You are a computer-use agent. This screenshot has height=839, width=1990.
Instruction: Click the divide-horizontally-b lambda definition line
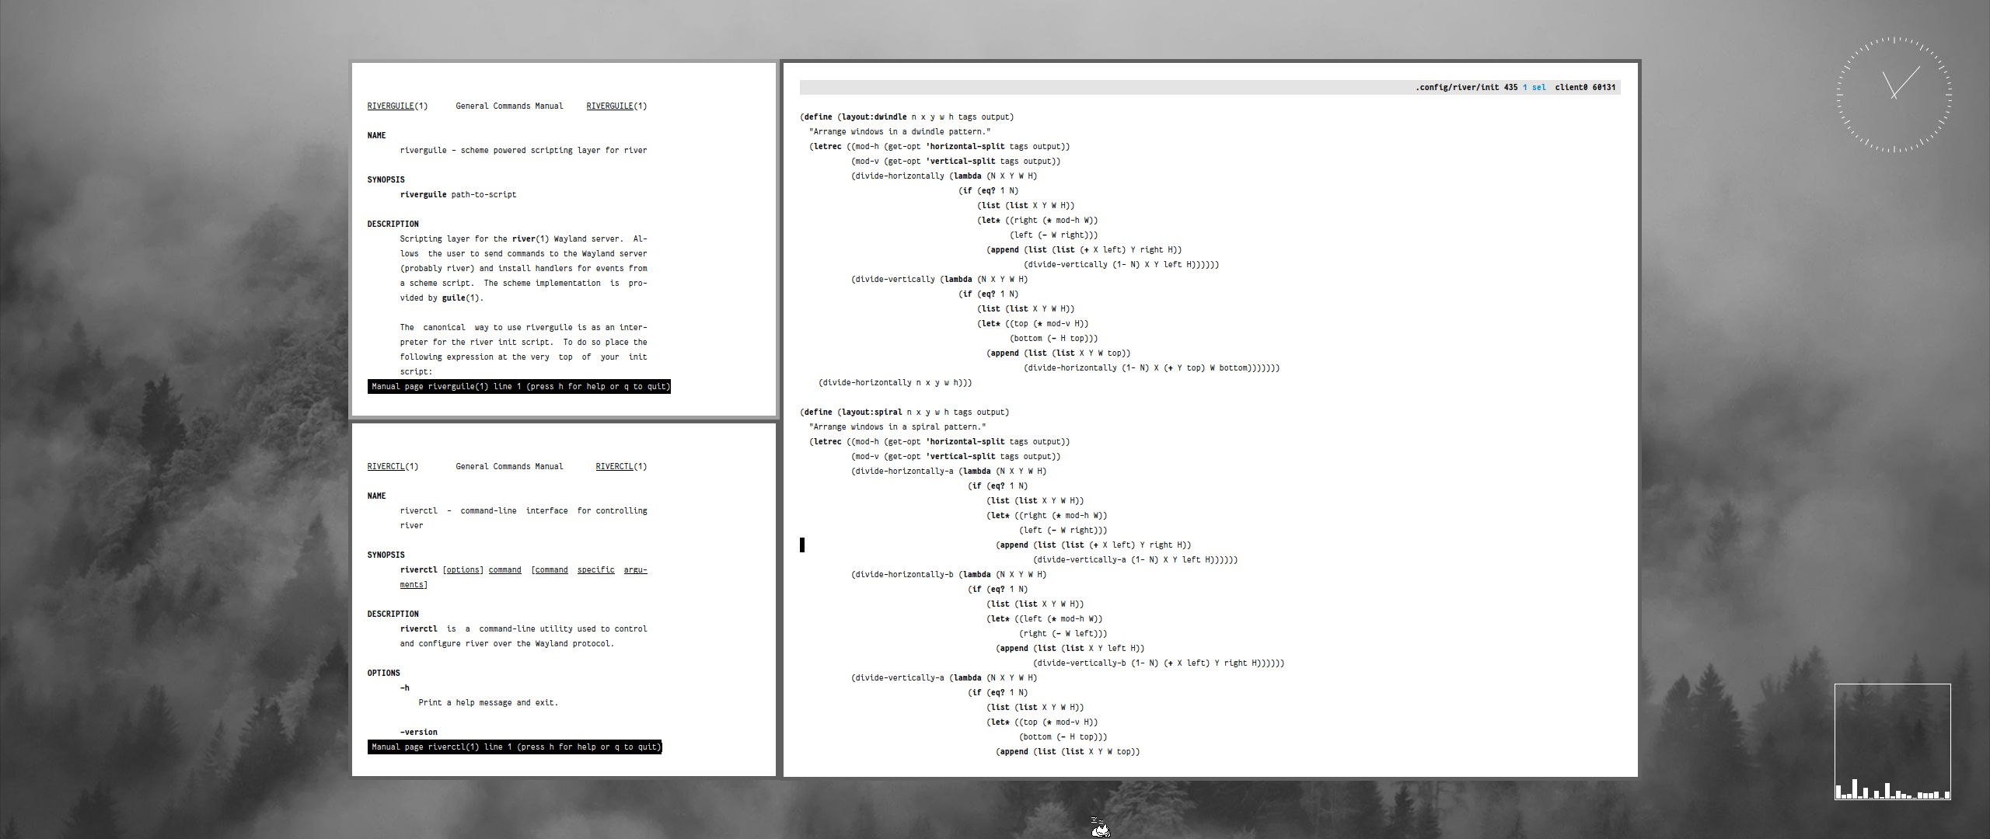[x=948, y=575]
